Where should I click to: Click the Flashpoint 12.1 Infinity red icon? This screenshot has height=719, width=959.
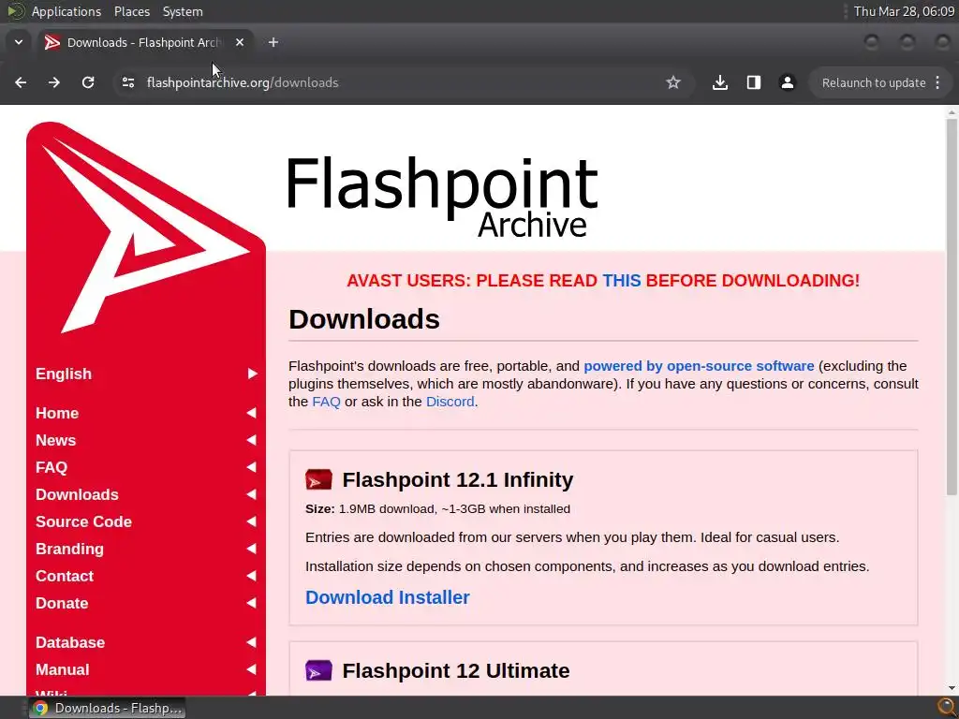pyautogui.click(x=318, y=480)
